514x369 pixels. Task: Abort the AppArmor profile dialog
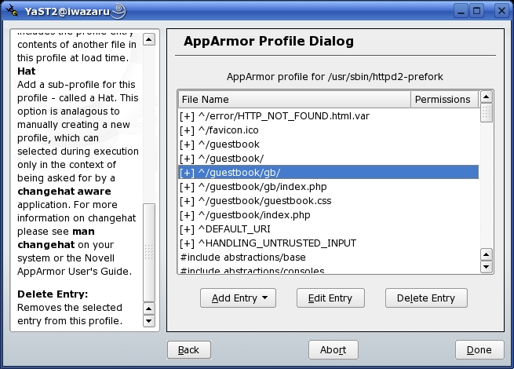coord(334,350)
